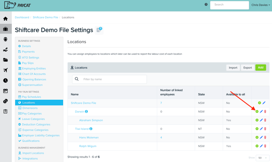Click the green Add button
This screenshot has width=272, height=162.
click(x=261, y=67)
